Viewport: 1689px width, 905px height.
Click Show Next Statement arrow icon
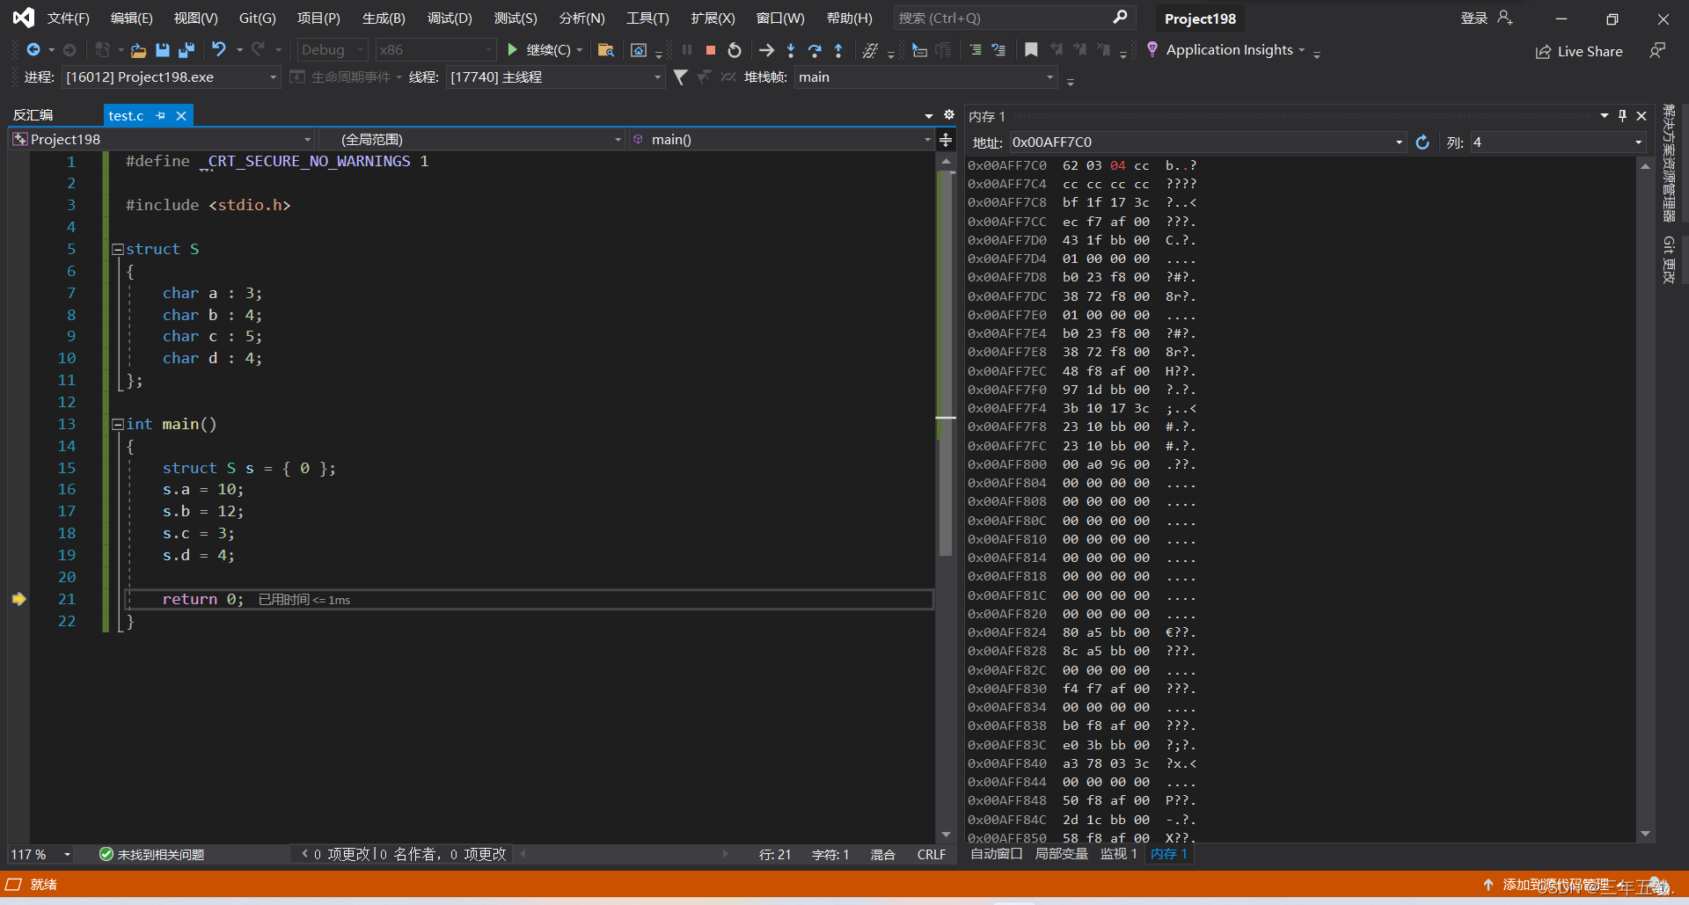(x=767, y=50)
